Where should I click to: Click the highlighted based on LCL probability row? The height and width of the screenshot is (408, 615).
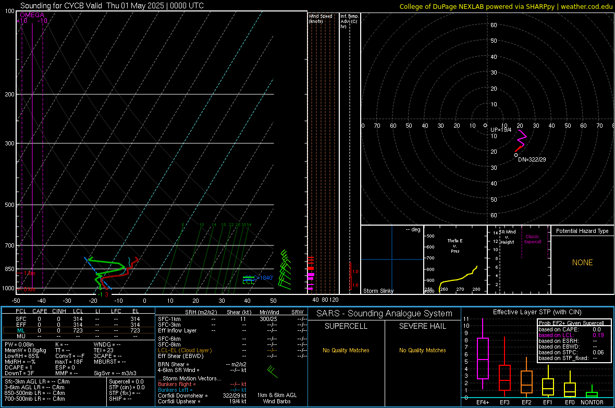[571, 335]
